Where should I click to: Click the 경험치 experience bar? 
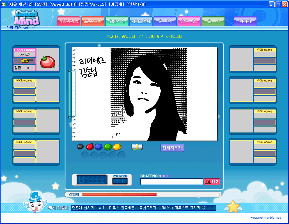coord(143,194)
